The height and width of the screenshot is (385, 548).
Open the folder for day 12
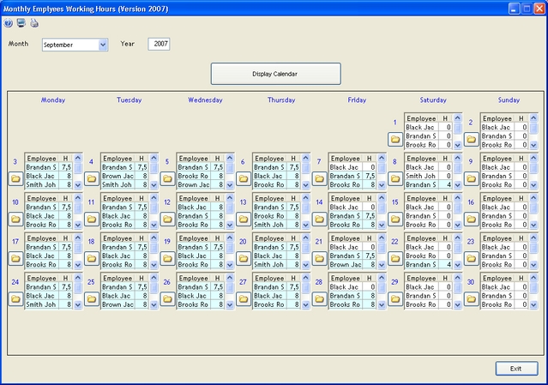[167, 219]
